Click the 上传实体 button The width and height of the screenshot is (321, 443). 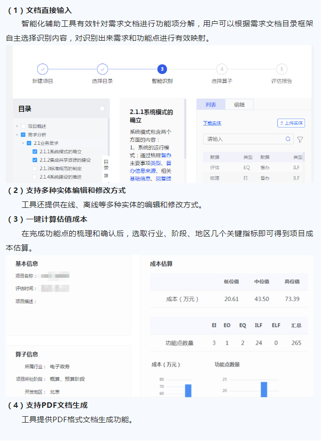tap(291, 123)
